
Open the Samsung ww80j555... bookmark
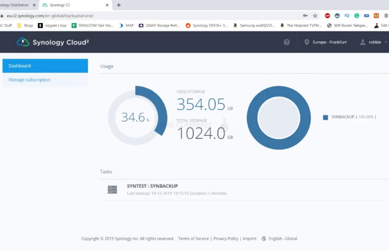tap(254, 25)
